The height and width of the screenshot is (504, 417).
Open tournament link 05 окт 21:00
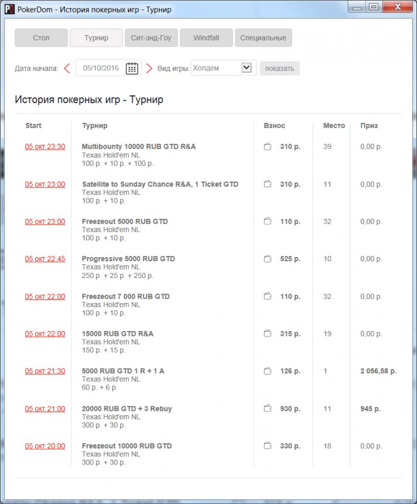(x=45, y=409)
